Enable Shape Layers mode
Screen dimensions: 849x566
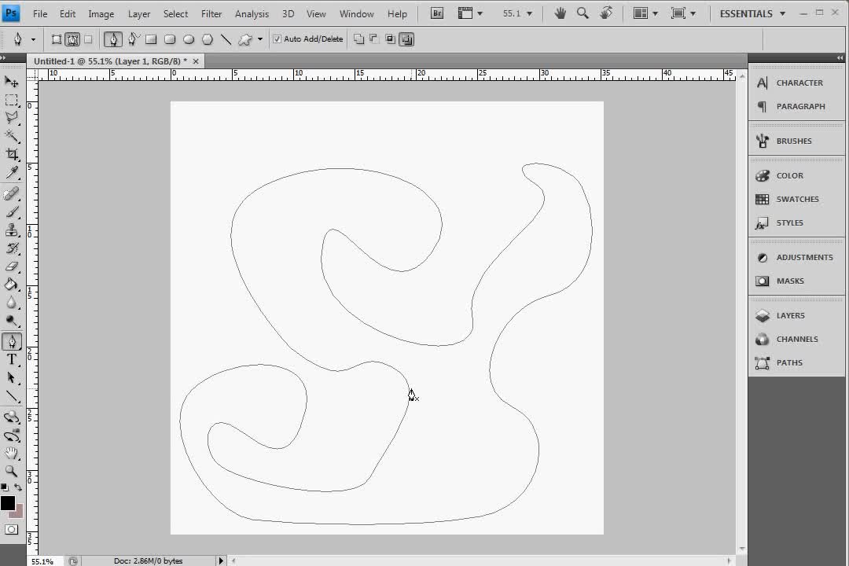coord(57,39)
